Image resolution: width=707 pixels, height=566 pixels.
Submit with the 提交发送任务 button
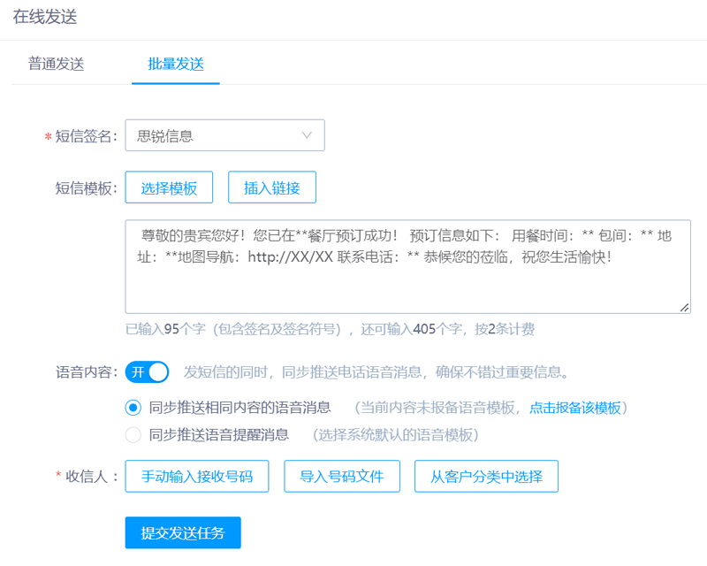pos(183,532)
